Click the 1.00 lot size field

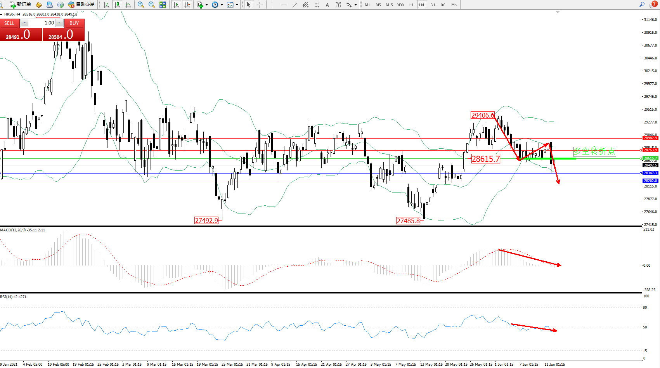[x=42, y=23]
